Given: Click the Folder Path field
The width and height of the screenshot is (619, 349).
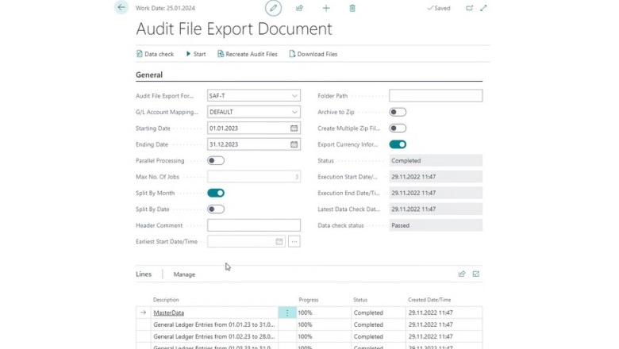Looking at the screenshot, I should pos(436,96).
